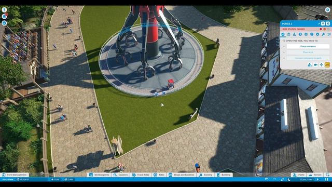Open the settings gear in the top-right corner
This screenshot has height=187, width=332.
327,10
